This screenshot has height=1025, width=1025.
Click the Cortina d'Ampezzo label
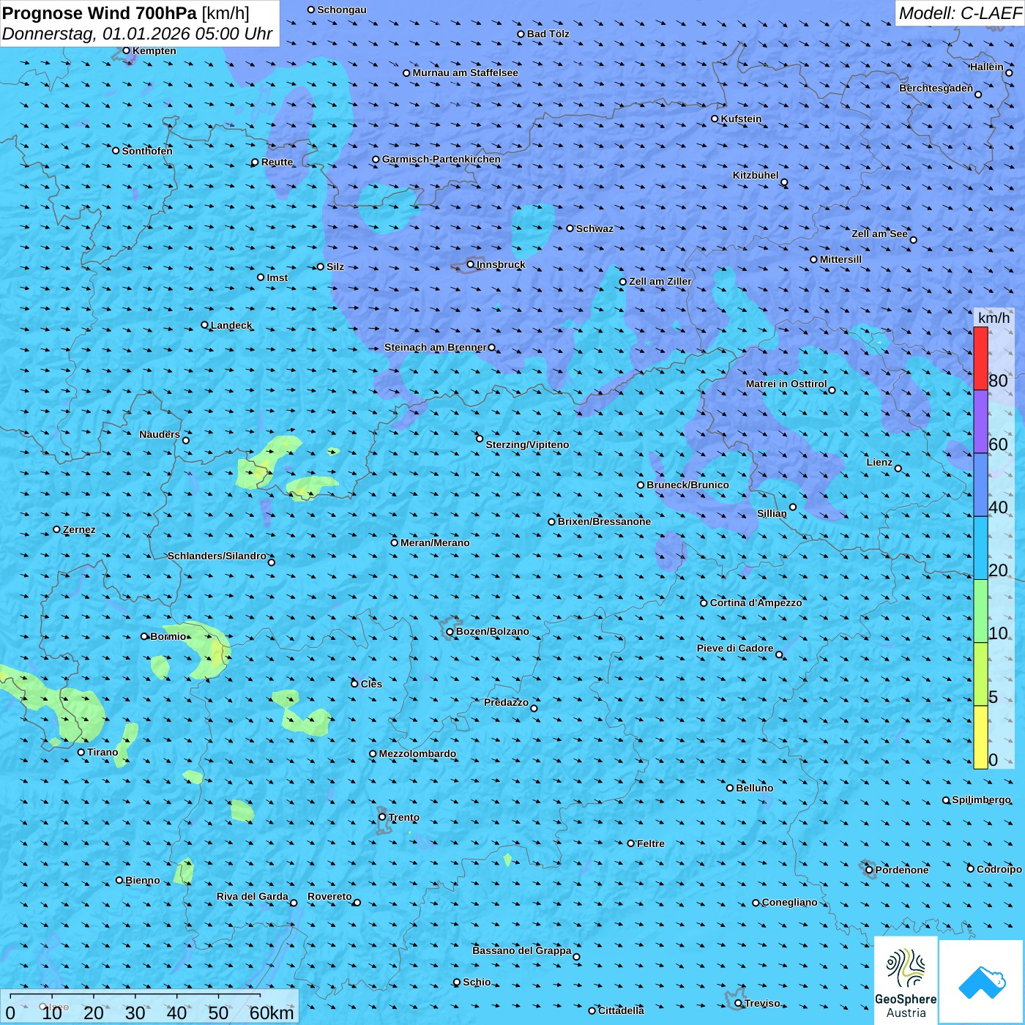click(x=756, y=603)
